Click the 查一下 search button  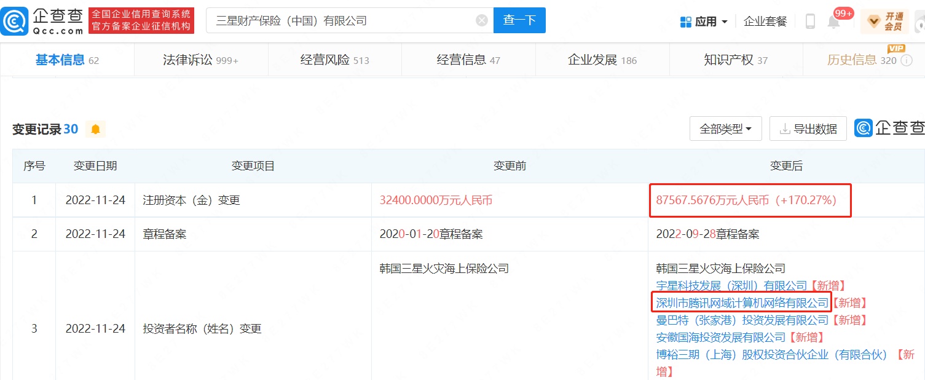click(x=519, y=20)
